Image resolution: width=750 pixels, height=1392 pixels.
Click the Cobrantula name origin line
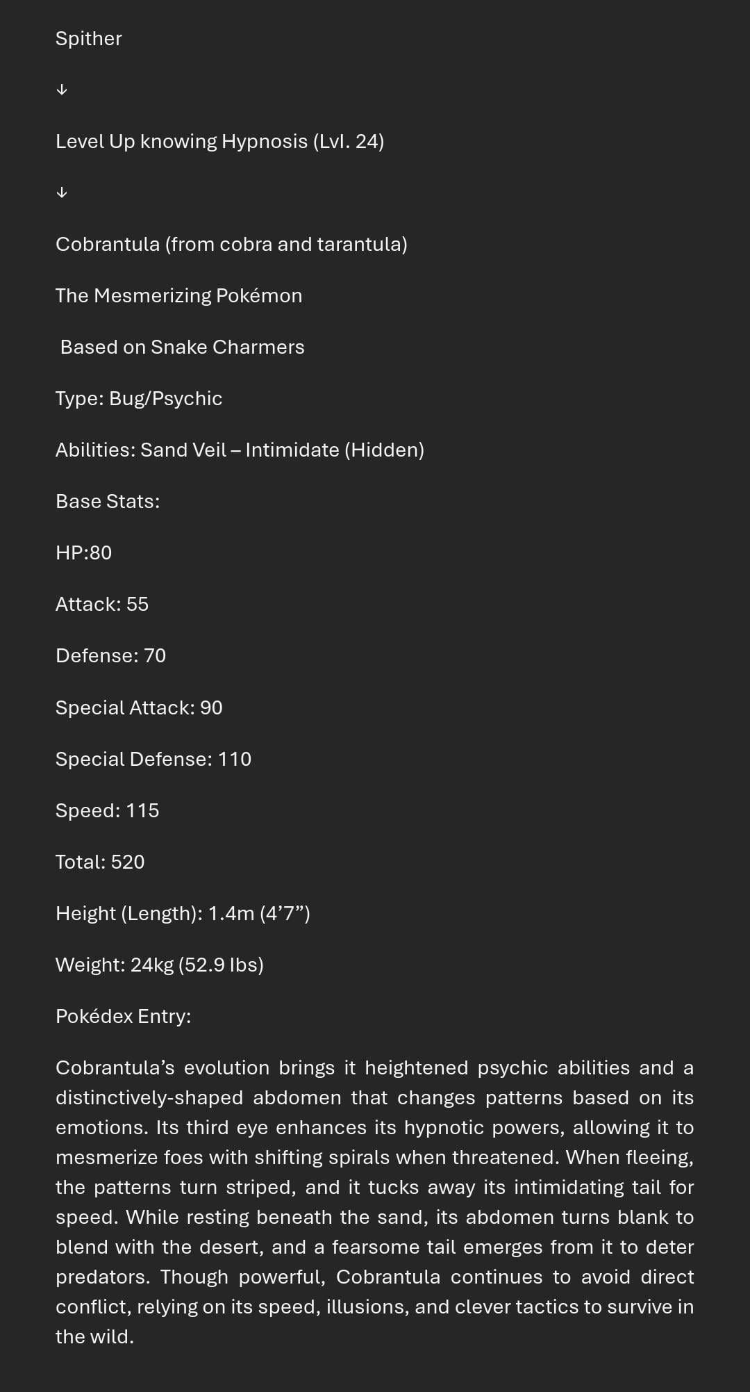tap(231, 245)
